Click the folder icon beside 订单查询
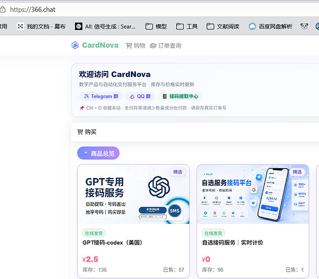Screen dimensions: 319x279 pos(153,46)
